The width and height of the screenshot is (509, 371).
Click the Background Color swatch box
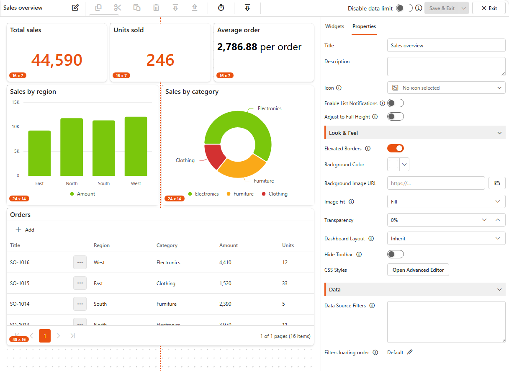pos(394,165)
